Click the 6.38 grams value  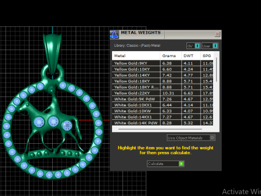pos(167,63)
